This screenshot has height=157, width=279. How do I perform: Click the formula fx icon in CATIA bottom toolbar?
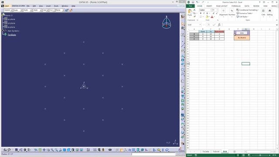coord(5,150)
